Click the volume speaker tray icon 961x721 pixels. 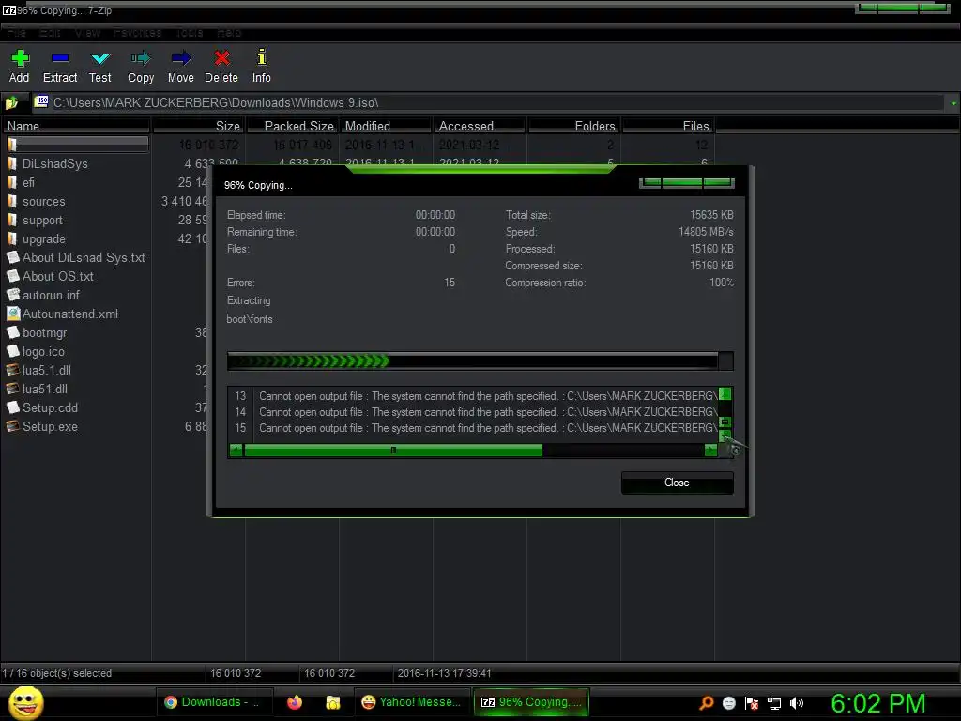796,703
